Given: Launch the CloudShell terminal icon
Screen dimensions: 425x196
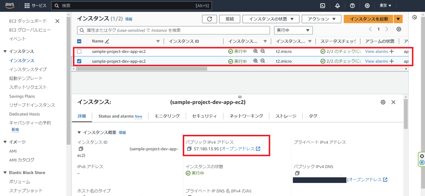Looking at the screenshot, I should pyautogui.click(x=323, y=5).
